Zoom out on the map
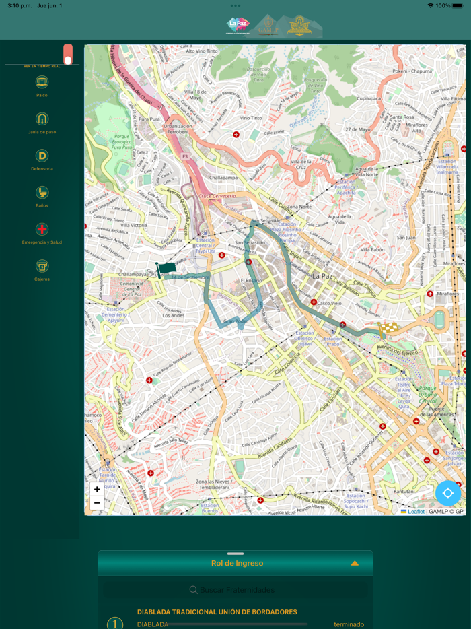 click(x=97, y=503)
